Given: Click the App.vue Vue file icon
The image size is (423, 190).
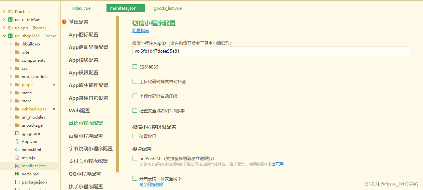Looking at the screenshot, I should [17, 141].
